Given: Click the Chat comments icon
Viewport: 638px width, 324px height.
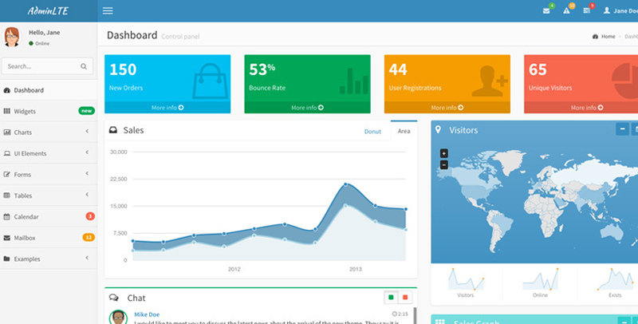Looking at the screenshot, I should (x=114, y=298).
